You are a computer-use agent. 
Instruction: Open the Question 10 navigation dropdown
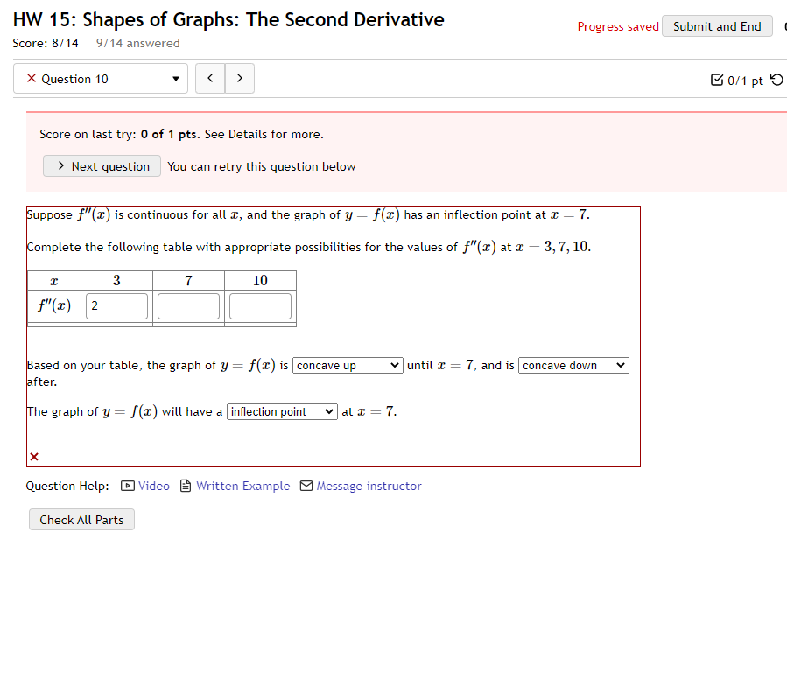click(x=172, y=78)
